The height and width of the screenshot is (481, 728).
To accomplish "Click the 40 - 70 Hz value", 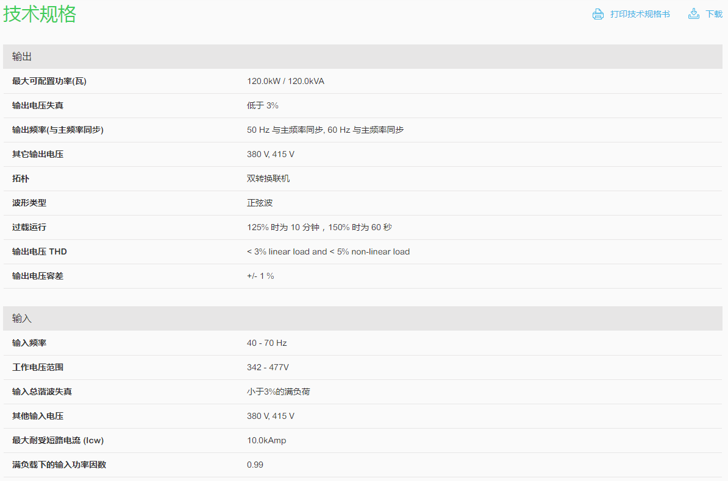I will click(x=266, y=343).
